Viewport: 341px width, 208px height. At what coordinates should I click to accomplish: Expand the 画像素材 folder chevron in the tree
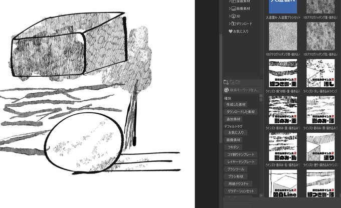coord(230,9)
